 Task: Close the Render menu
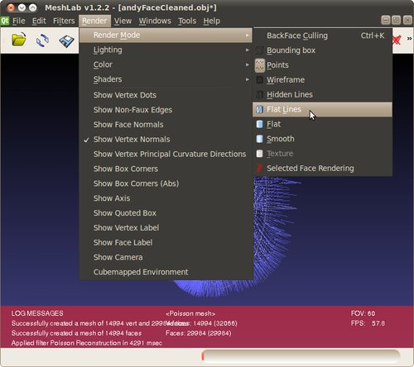(x=94, y=21)
